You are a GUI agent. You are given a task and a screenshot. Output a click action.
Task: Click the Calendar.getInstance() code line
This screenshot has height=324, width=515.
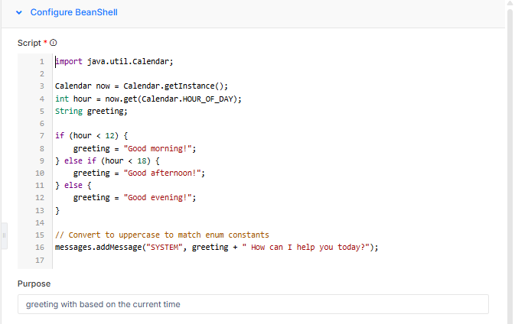pyautogui.click(x=142, y=86)
